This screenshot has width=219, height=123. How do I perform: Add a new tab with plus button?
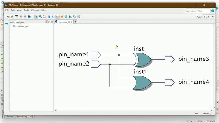pyautogui.click(x=75, y=22)
